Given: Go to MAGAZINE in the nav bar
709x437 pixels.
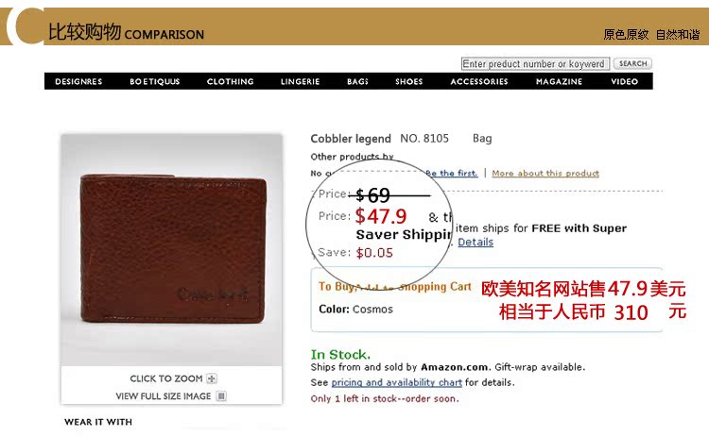Looking at the screenshot, I should 560,82.
